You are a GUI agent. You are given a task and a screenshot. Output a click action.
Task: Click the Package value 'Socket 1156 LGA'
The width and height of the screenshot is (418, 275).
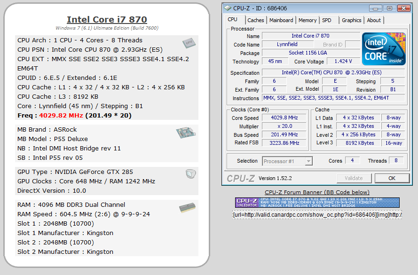click(x=311, y=53)
